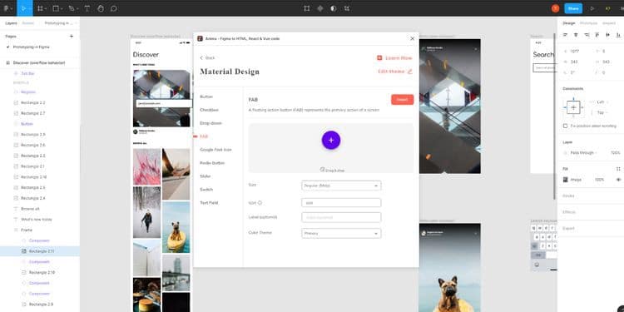The width and height of the screenshot is (624, 312).
Task: Expand the shape tools dropdown arrow
Action: tap(62, 8)
